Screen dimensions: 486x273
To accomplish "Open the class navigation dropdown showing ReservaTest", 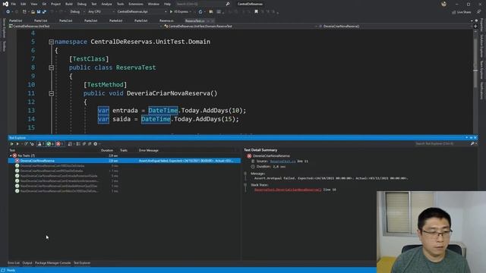I will [x=241, y=27].
